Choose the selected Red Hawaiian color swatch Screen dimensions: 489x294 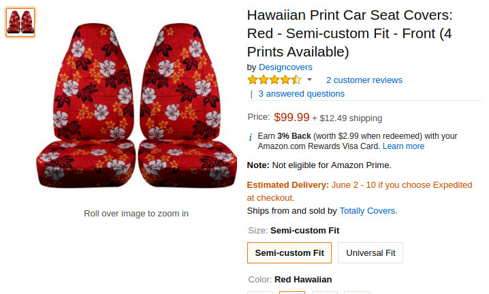(x=292, y=292)
